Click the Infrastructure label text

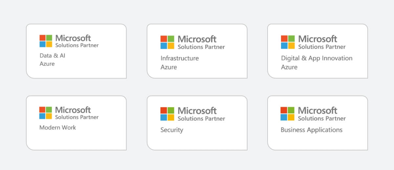180,58
